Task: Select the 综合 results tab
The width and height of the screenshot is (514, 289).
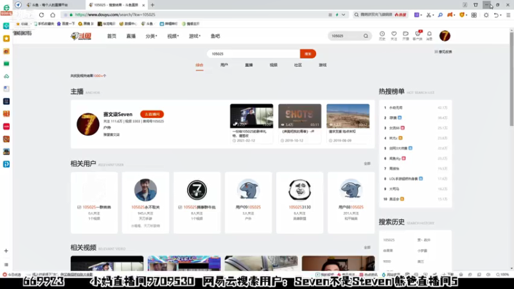Action: pos(199,66)
